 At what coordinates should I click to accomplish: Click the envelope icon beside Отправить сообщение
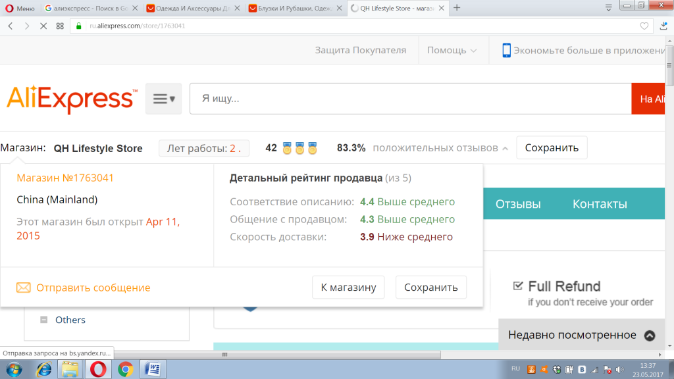coord(24,288)
